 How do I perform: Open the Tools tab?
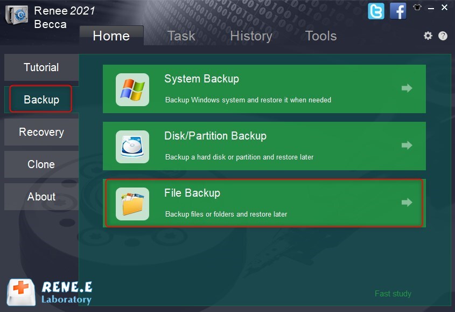click(321, 36)
